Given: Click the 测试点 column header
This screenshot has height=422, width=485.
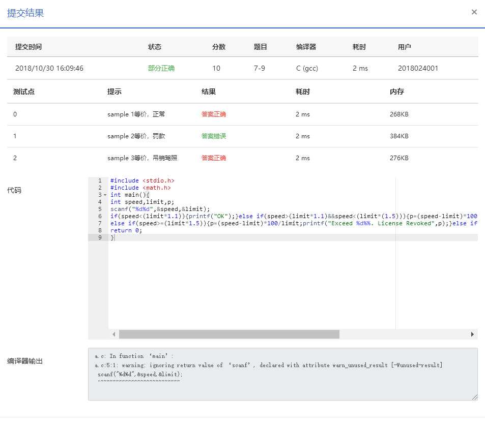Looking at the screenshot, I should point(24,92).
